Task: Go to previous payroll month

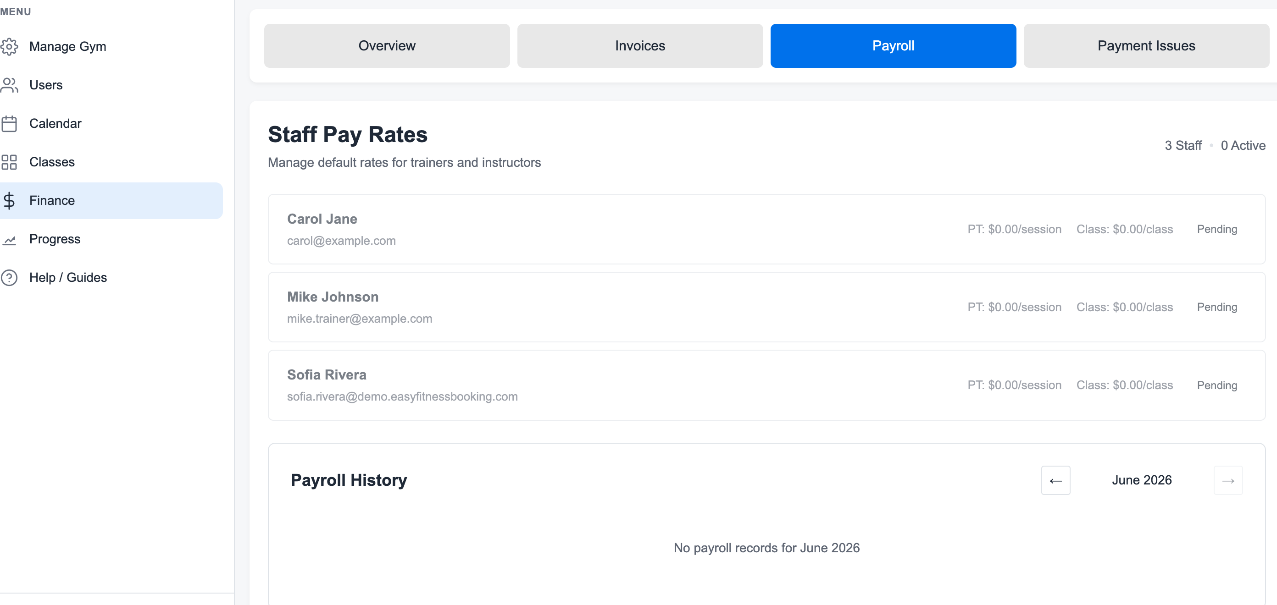Action: (1055, 480)
